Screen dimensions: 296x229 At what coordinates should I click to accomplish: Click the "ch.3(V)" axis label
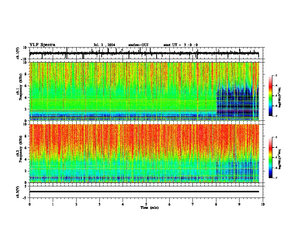click(18, 192)
